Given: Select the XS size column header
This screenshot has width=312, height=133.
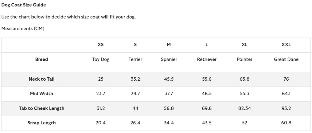Looking at the screenshot, I should pos(100,45).
